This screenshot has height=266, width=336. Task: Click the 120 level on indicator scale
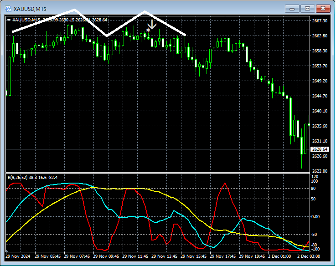315,177
